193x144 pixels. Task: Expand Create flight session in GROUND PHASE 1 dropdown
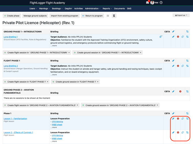pyautogui.click(x=37, y=53)
